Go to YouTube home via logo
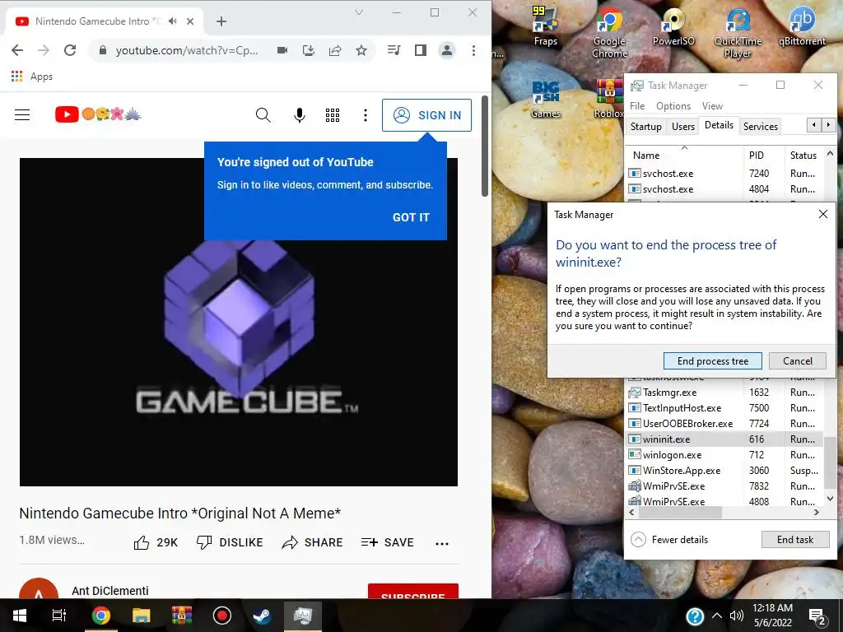This screenshot has width=843, height=632. pos(98,114)
